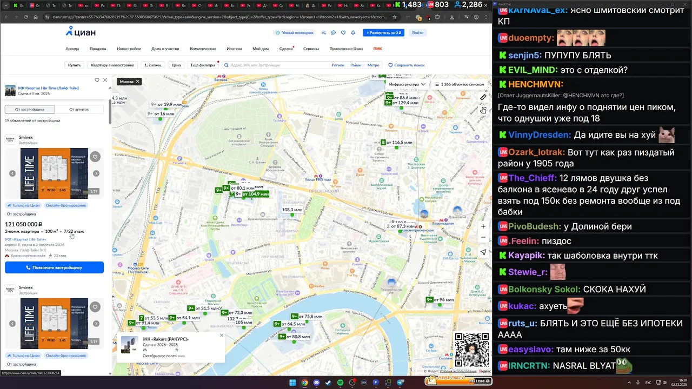Image resolution: width=692 pixels, height=389 pixels.
Task: Click Позвонить застройщику button
Action: coord(54,267)
